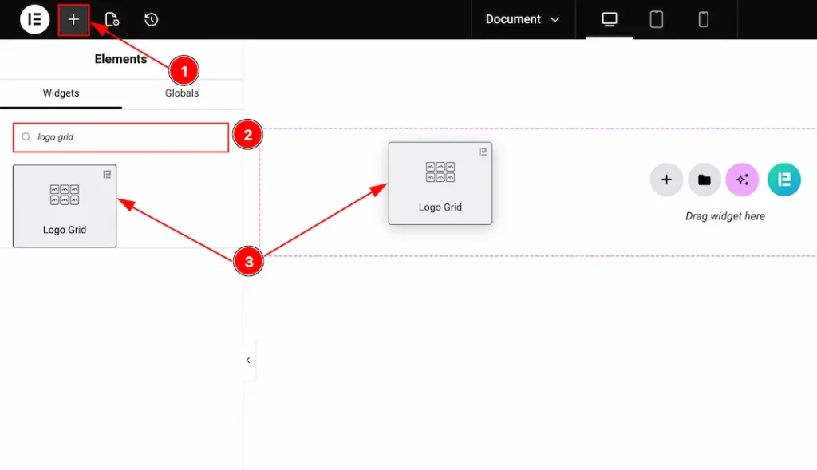The height and width of the screenshot is (470, 817).
Task: Click the Logo Grid widget on canvas
Action: pos(440,183)
